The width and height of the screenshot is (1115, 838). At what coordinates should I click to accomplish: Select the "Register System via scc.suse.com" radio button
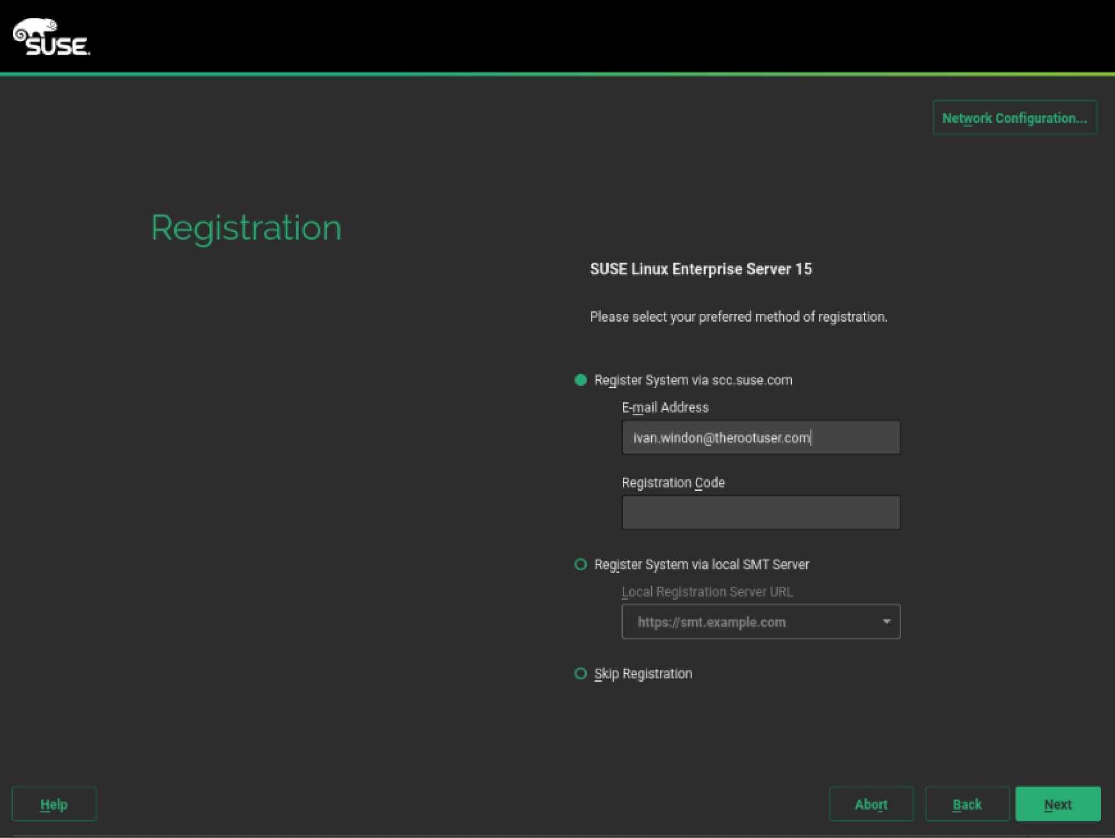tap(581, 379)
